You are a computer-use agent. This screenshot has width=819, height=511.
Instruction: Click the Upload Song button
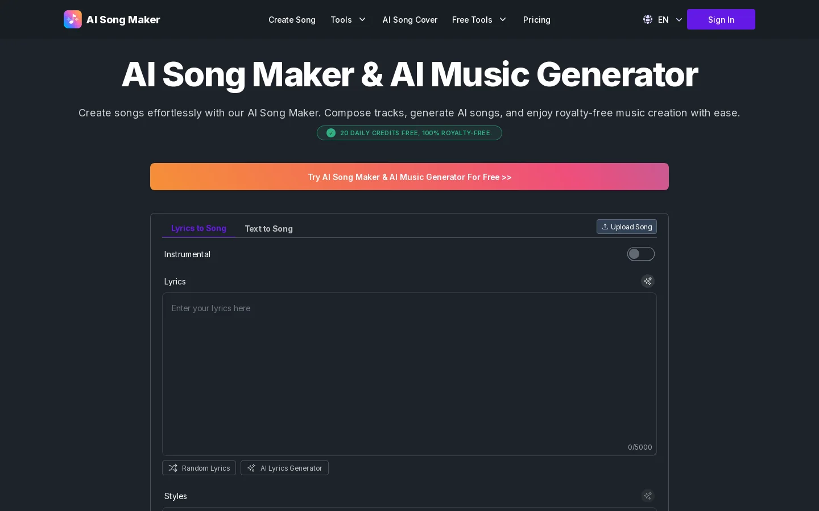tap(627, 227)
